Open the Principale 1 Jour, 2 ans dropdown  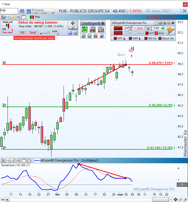pos(41,11)
